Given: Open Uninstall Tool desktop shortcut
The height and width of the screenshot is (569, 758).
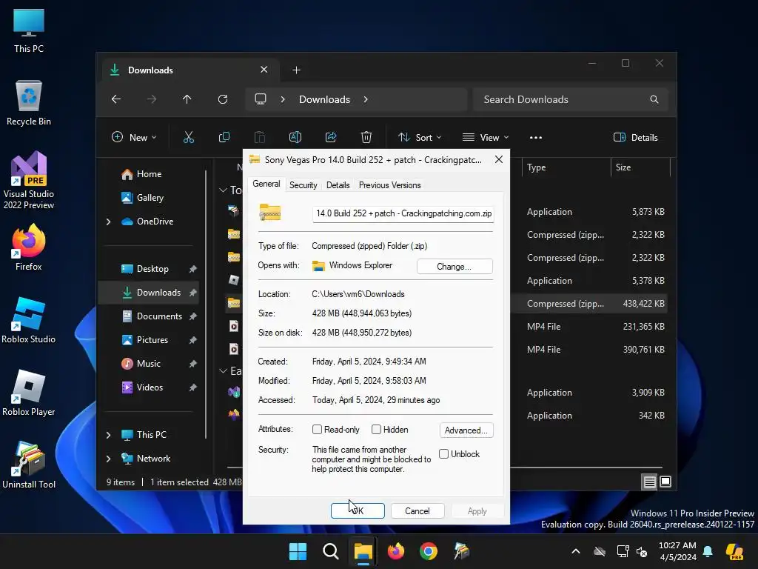Looking at the screenshot, I should (x=29, y=465).
